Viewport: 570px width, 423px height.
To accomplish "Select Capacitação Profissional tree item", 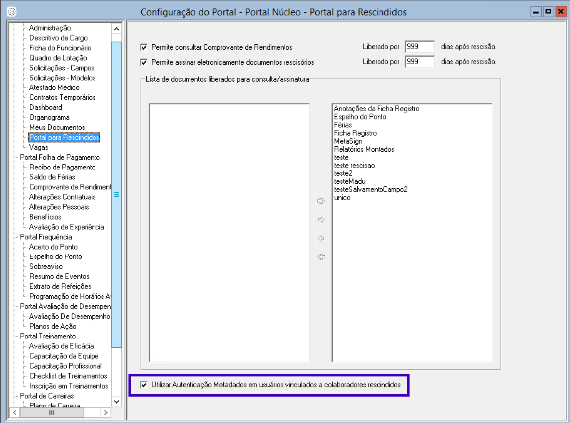I will pyautogui.click(x=66, y=366).
